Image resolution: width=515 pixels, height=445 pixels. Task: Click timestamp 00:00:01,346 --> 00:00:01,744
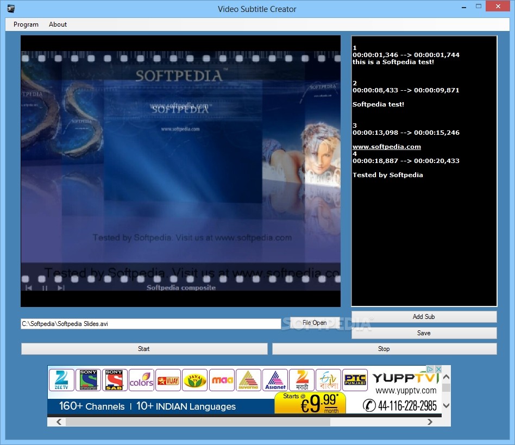pos(406,55)
